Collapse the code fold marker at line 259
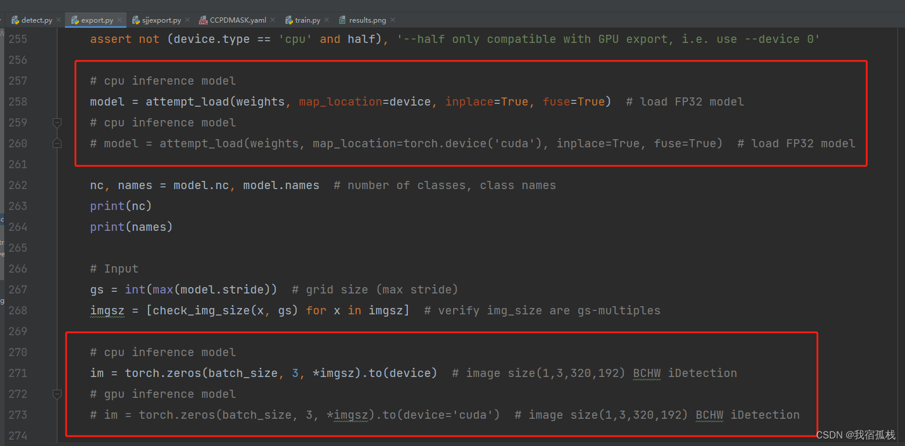Image resolution: width=905 pixels, height=446 pixels. coord(57,122)
